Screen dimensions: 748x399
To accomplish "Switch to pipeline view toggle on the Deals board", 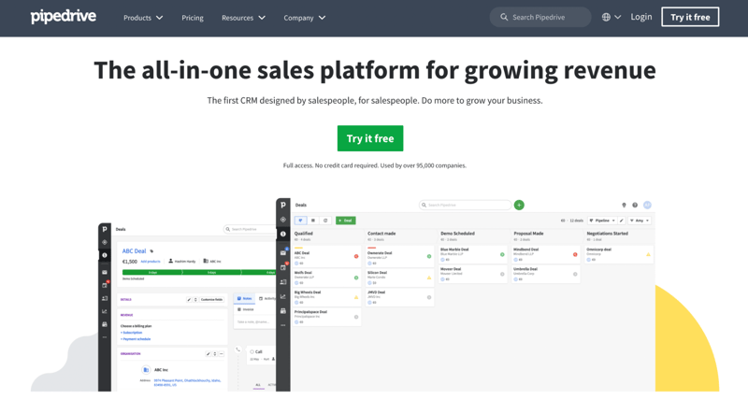I will pyautogui.click(x=300, y=221).
